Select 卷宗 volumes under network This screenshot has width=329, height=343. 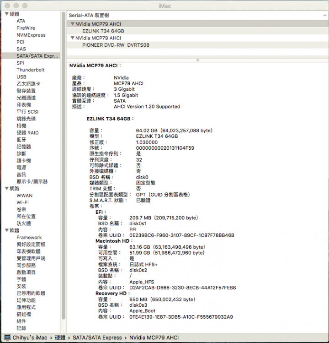(x=21, y=210)
